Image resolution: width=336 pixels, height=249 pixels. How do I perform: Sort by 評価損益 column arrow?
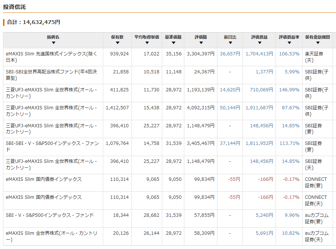point(260,43)
